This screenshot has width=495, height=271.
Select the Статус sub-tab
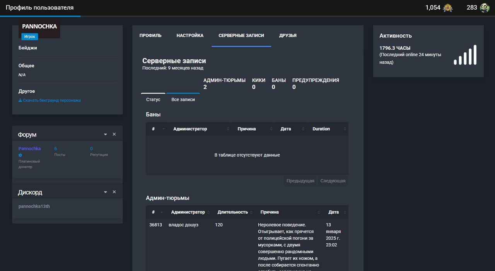tap(153, 99)
